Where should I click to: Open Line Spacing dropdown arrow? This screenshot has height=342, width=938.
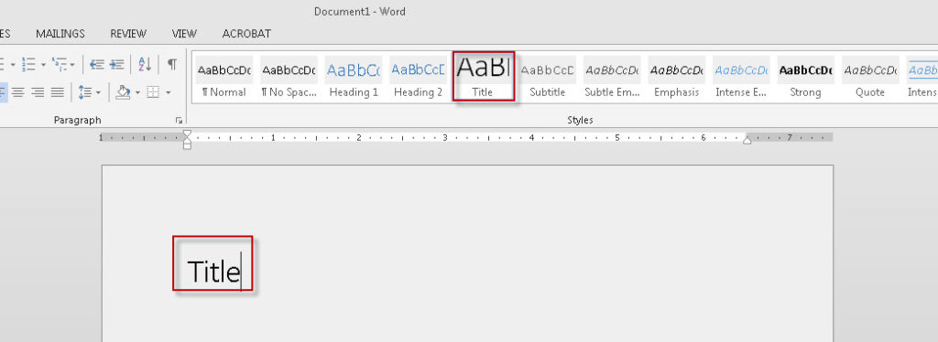(x=98, y=92)
